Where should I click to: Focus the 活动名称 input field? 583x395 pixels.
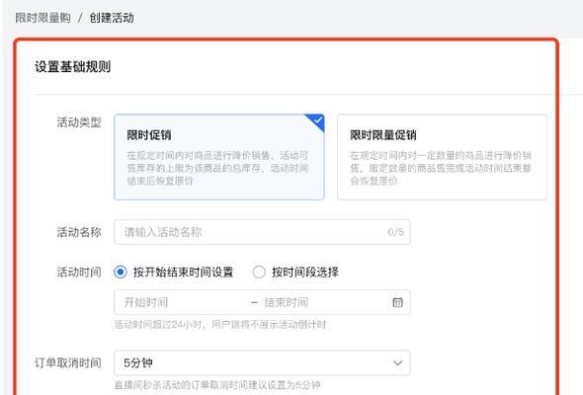coord(262,232)
